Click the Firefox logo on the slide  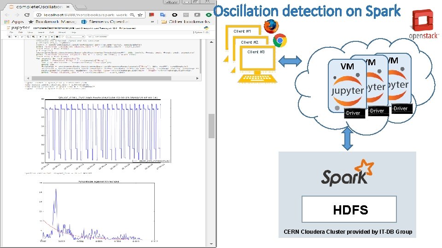pyautogui.click(x=271, y=27)
